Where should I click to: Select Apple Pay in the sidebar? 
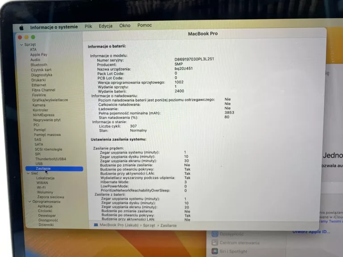click(x=39, y=54)
